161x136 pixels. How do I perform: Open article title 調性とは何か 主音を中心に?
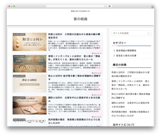click(74, 99)
